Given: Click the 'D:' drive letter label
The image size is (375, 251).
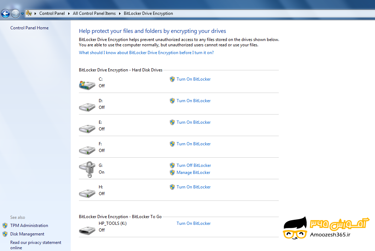Looking at the screenshot, I should pos(101,101).
